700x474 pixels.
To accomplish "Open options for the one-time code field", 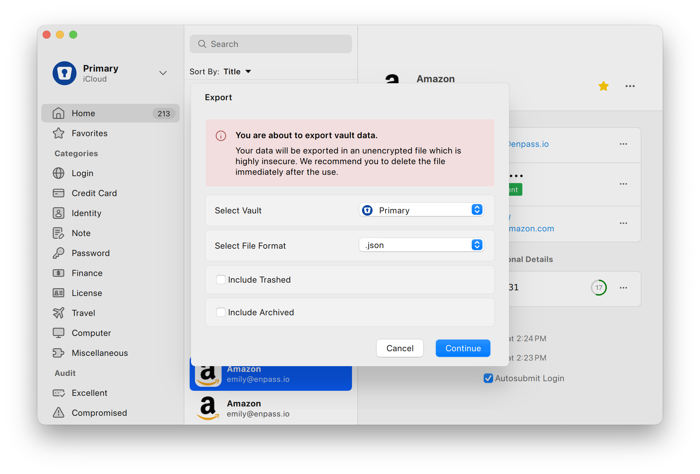I will pos(623,288).
